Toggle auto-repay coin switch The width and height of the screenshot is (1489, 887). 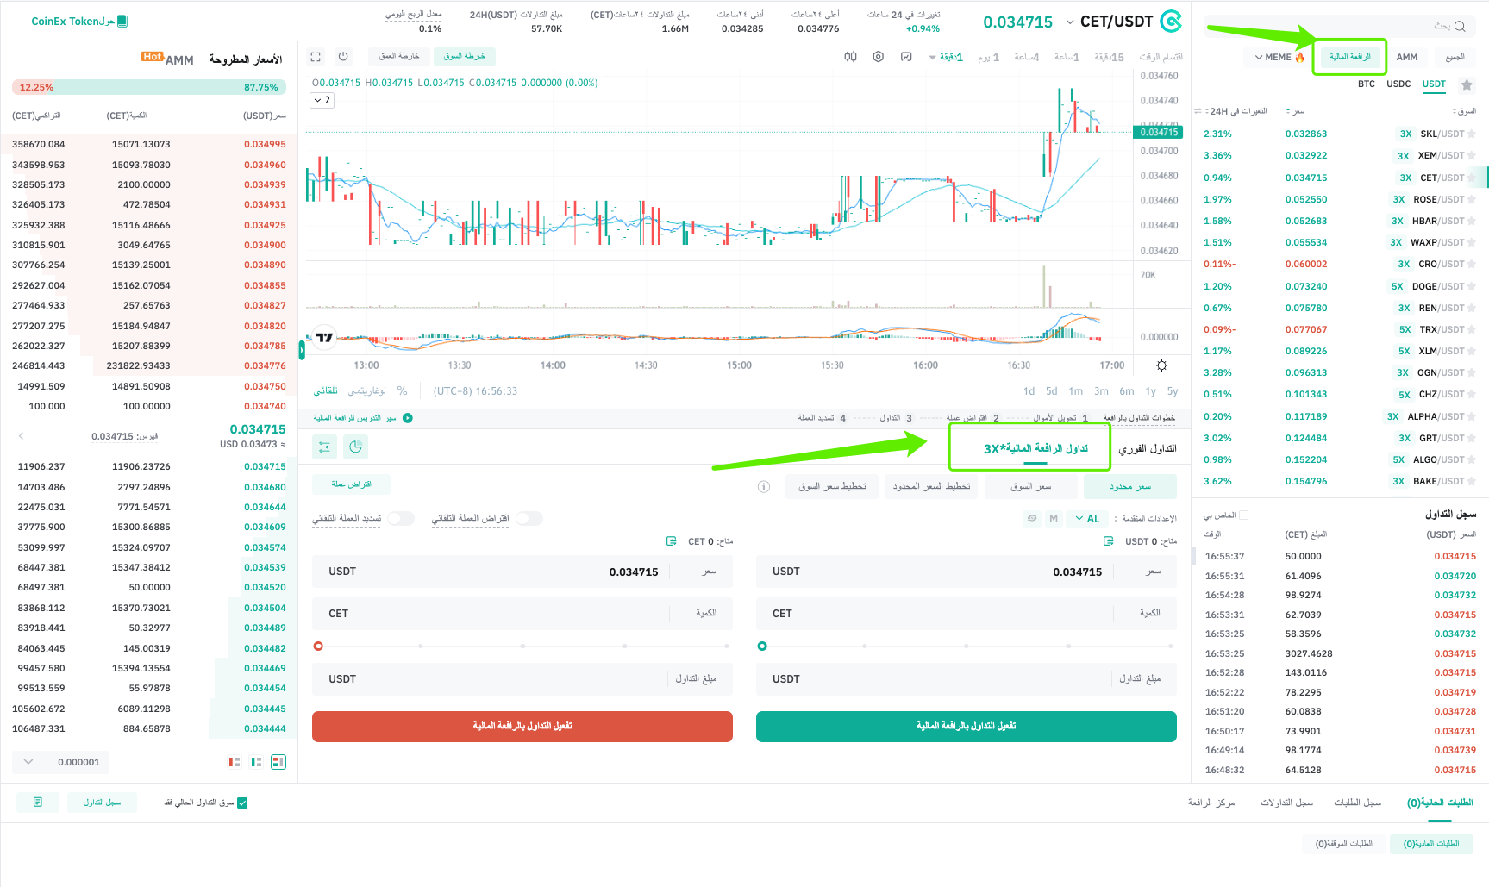pyautogui.click(x=401, y=519)
